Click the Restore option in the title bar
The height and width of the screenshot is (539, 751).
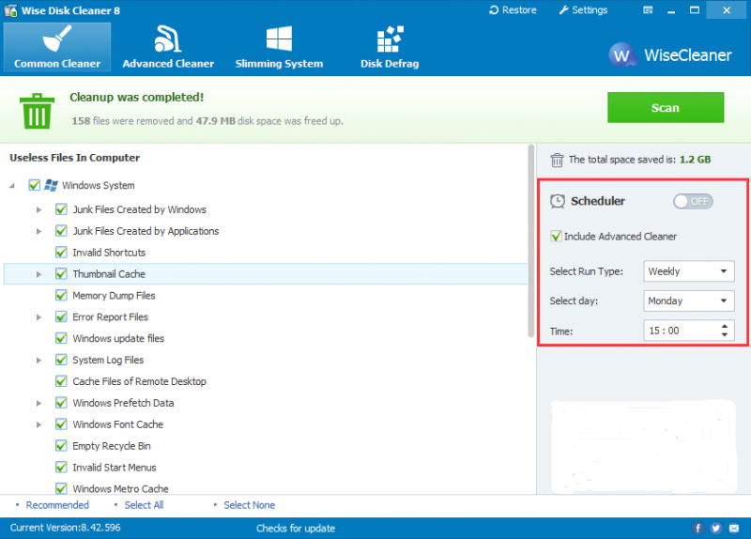coord(513,10)
